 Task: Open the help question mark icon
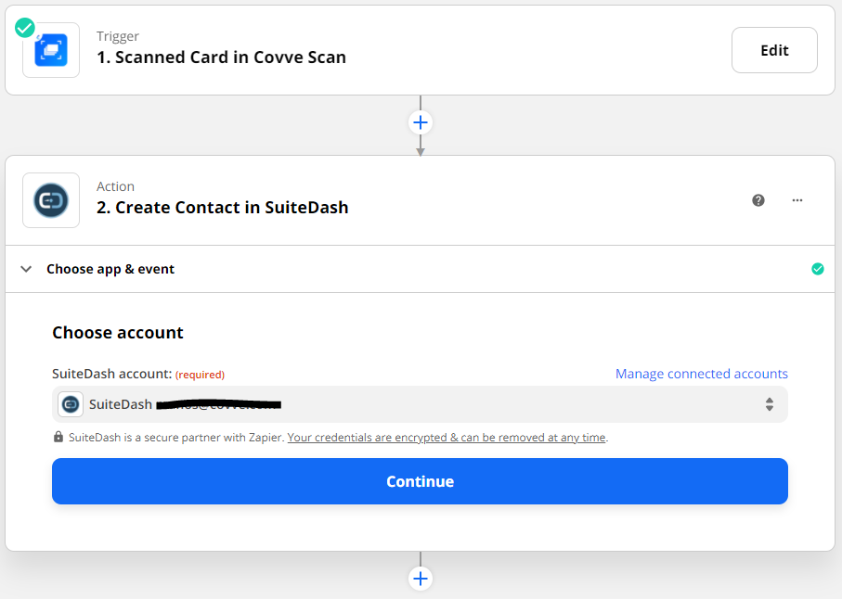758,200
